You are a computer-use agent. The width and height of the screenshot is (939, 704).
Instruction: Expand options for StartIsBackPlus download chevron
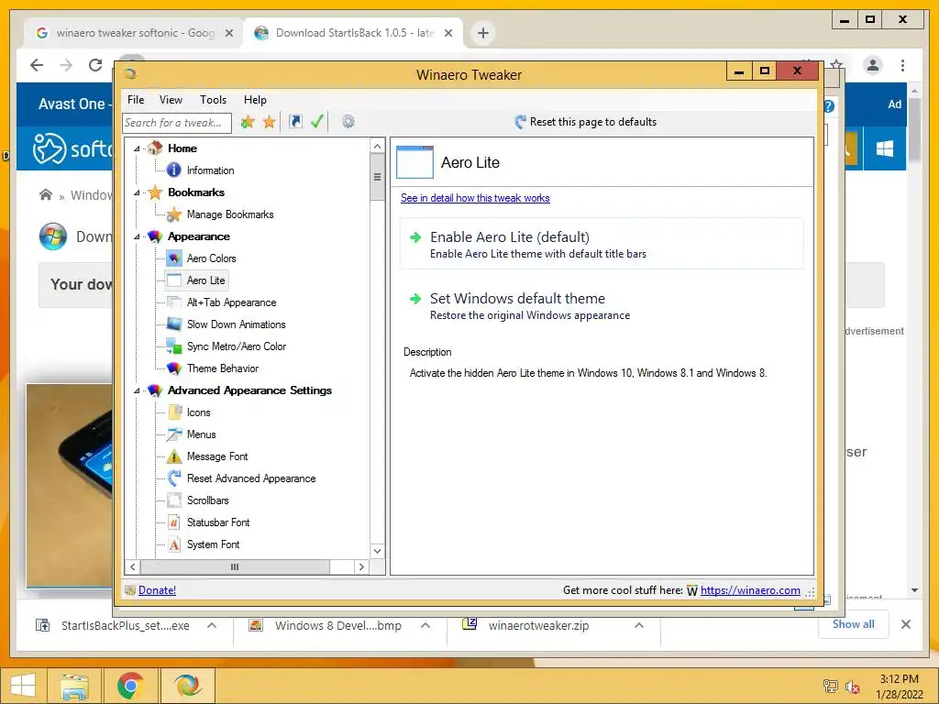212,625
